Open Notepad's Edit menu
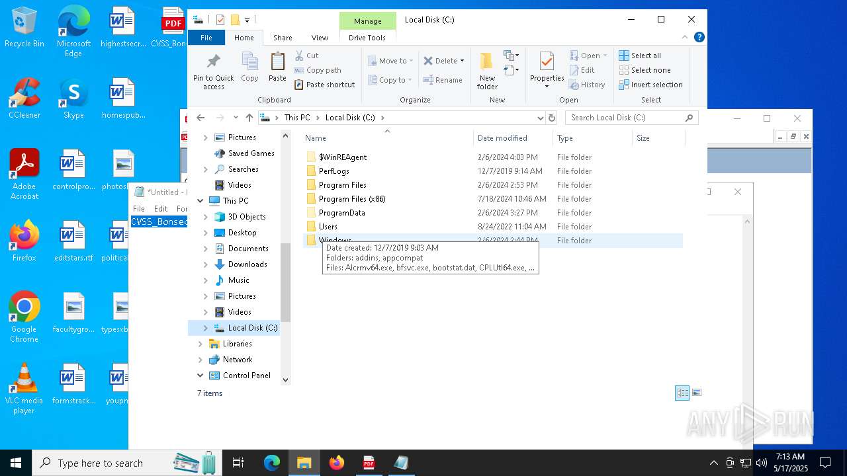The height and width of the screenshot is (476, 847). (x=161, y=208)
